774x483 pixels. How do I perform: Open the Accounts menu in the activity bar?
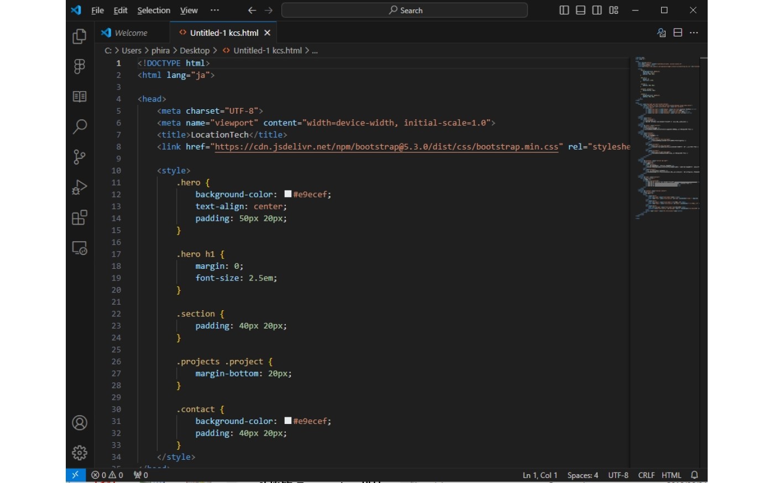pos(79,423)
